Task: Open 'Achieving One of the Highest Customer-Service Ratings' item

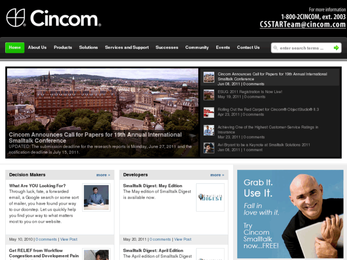Action: coord(268,129)
